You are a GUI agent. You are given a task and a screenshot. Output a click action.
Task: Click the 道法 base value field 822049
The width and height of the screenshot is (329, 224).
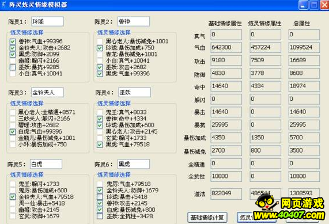point(226,193)
